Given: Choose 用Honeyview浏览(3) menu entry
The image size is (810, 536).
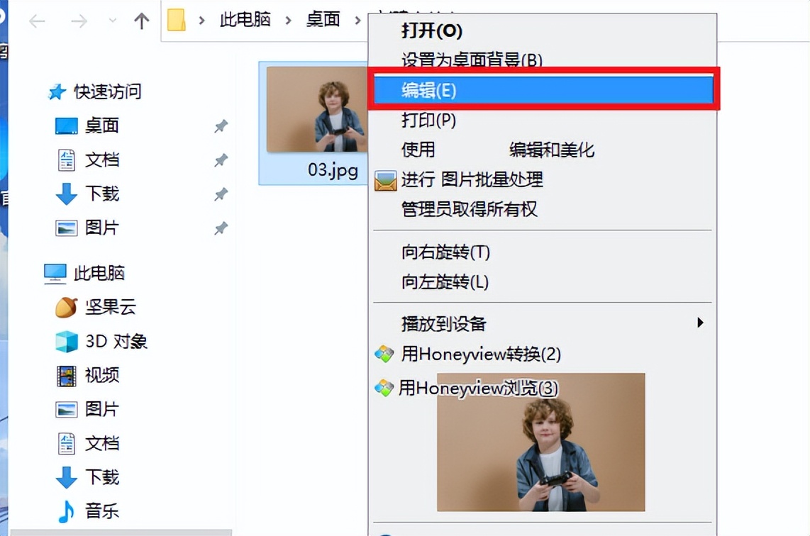Looking at the screenshot, I should point(478,388).
